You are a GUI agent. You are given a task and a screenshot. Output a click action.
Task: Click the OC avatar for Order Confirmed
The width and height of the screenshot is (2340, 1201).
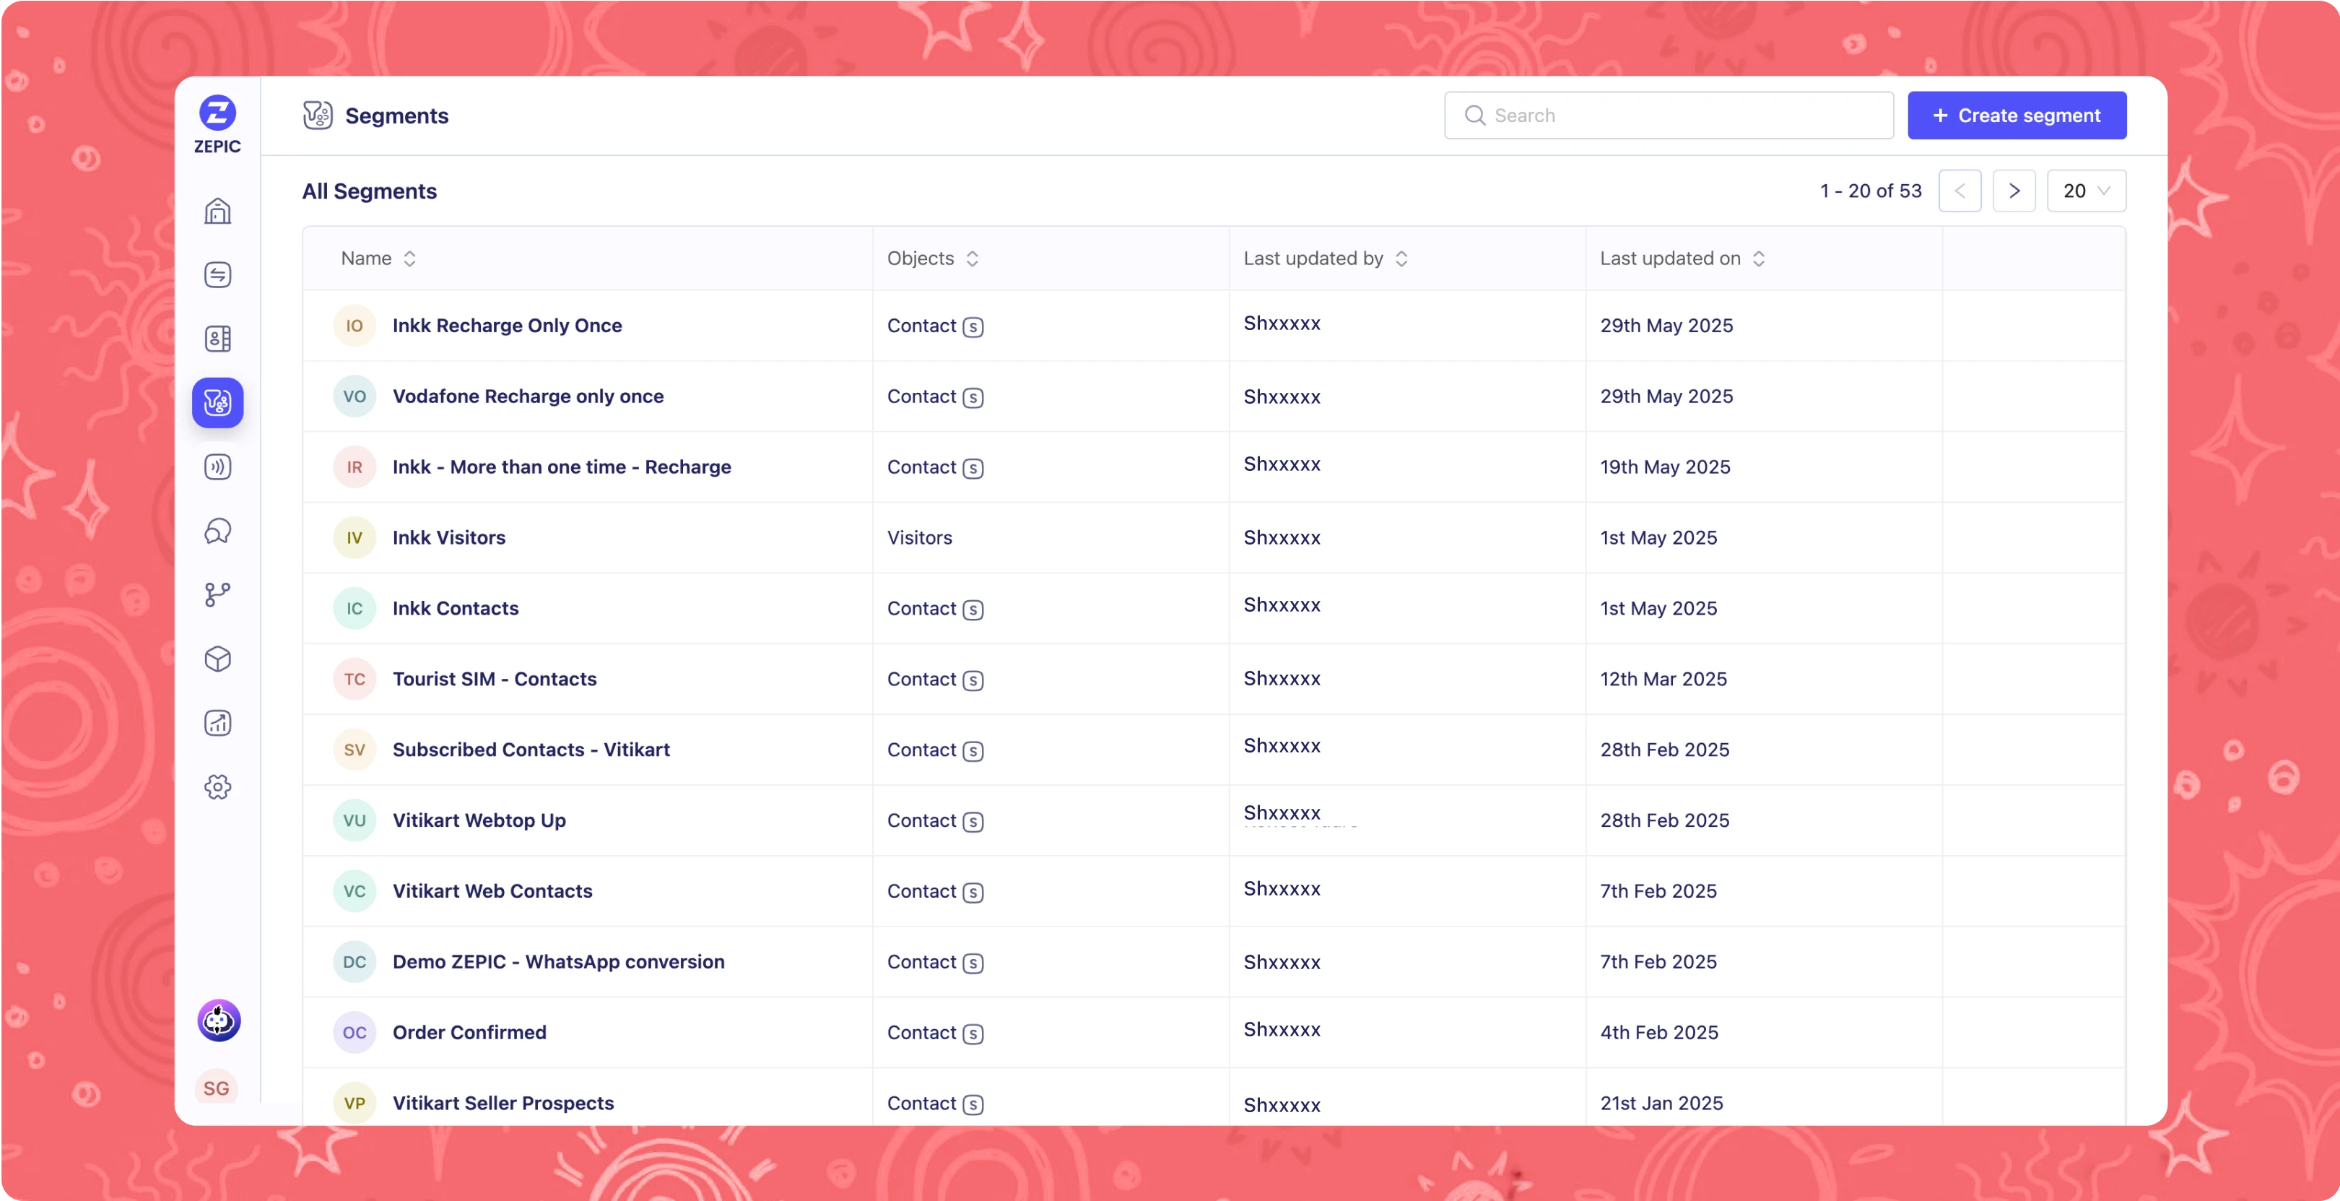click(355, 1033)
